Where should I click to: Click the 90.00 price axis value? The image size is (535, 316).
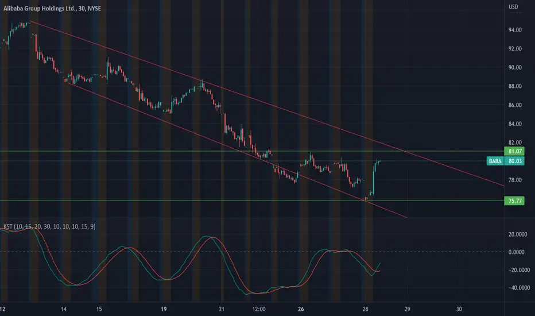click(x=515, y=68)
